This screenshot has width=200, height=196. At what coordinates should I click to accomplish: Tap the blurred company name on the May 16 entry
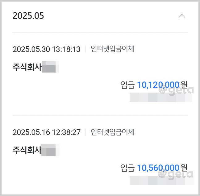tap(50, 150)
